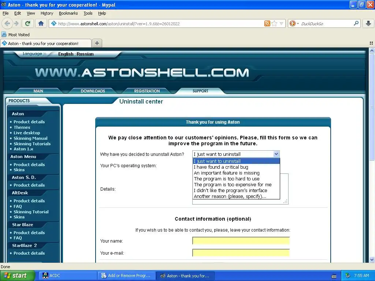Open the Skinning Tutorials link under Aston
The height and width of the screenshot is (281, 375).
(x=32, y=144)
